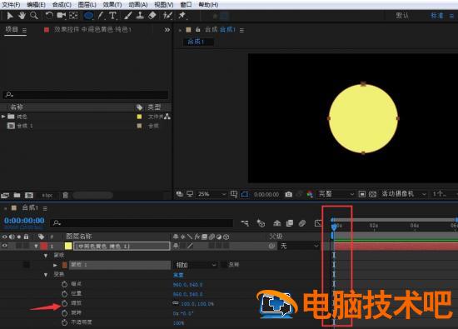The image size is (458, 329).
Task: Show hidden panel tabs with double chevron
Action: (167, 30)
